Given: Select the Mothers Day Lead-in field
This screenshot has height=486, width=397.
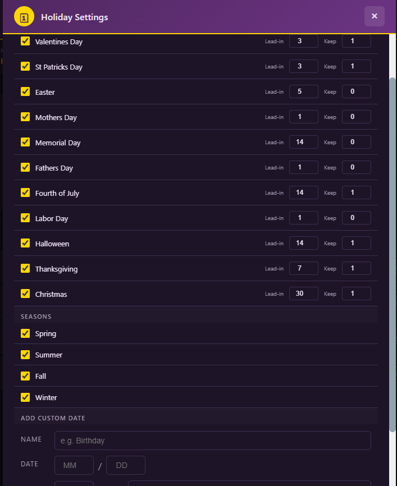Looking at the screenshot, I should coord(304,117).
